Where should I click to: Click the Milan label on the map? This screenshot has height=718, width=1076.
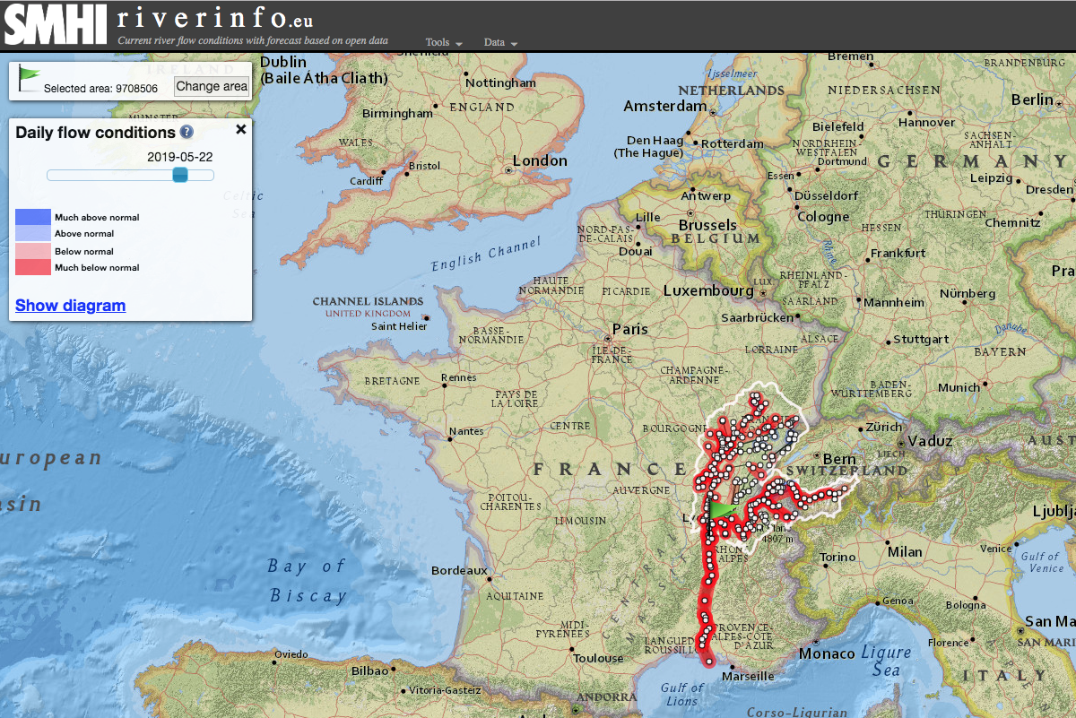point(905,550)
